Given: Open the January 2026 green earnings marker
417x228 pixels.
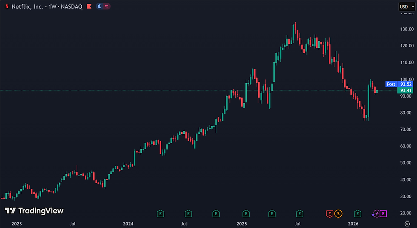Looking at the screenshot, I should 357,214.
